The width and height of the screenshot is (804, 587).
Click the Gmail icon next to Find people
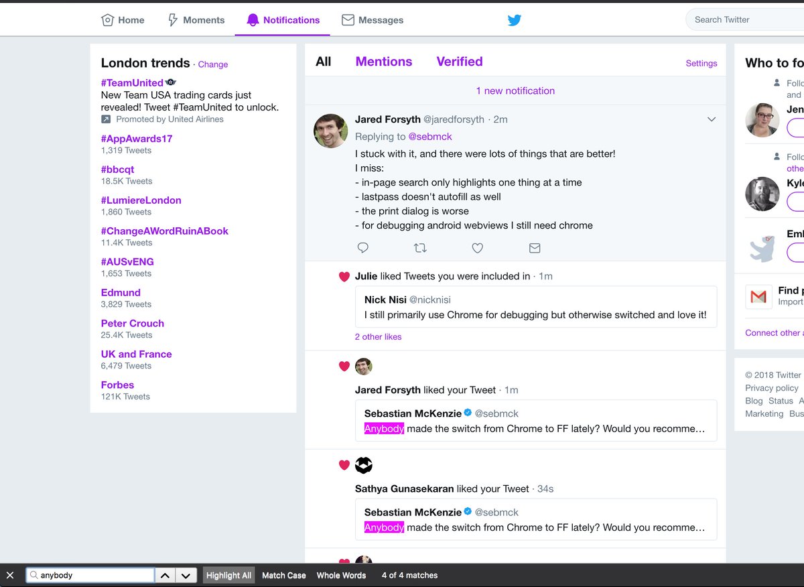point(758,296)
